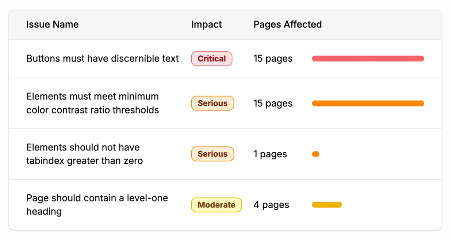The image size is (452, 240).
Task: Click '1 pages' for tabindex issue
Action: [x=270, y=154]
